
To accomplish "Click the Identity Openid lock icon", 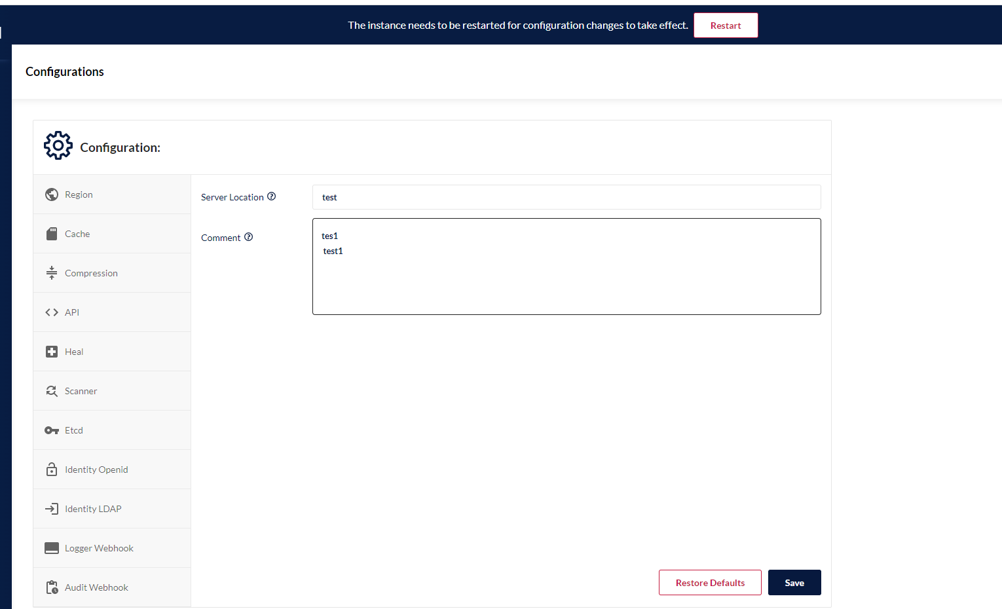I will [52, 470].
